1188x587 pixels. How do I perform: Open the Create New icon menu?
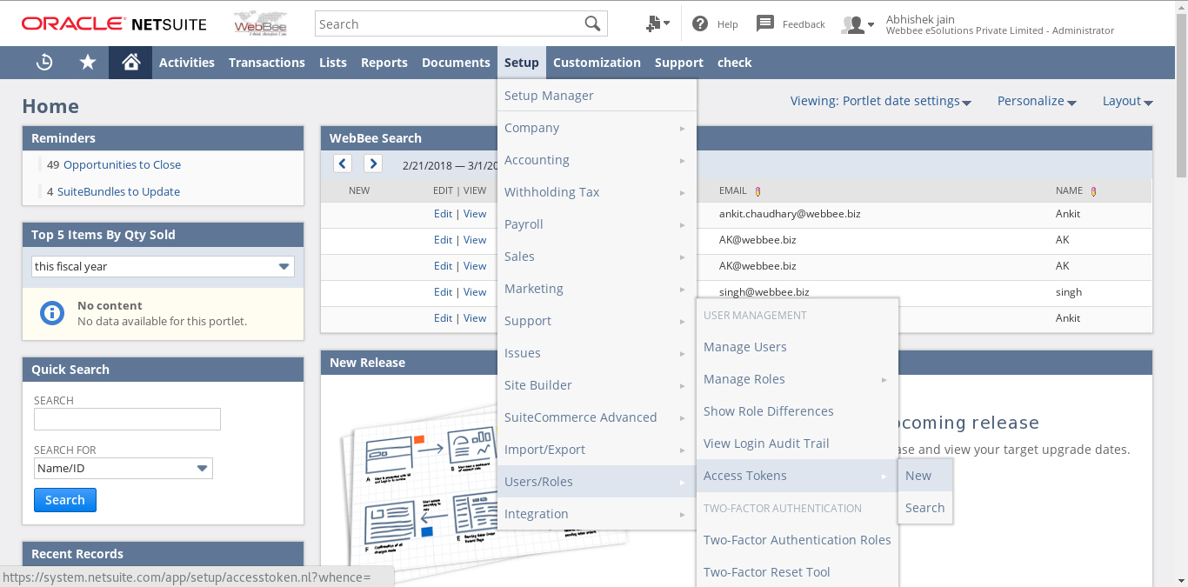[657, 23]
